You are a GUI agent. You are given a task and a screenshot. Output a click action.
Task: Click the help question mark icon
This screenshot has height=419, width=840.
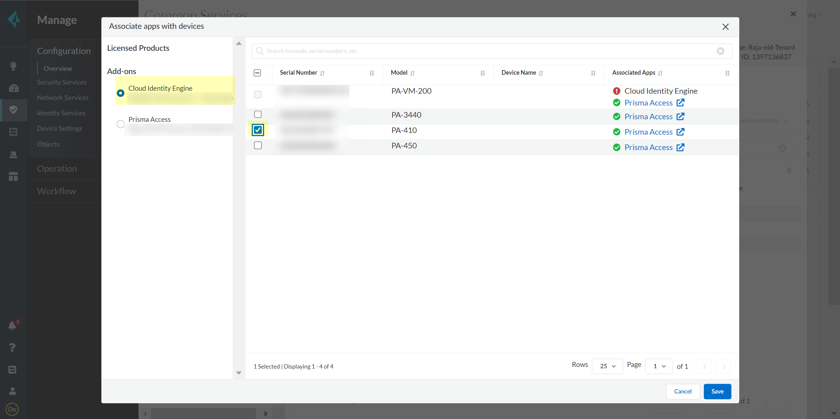pos(12,347)
